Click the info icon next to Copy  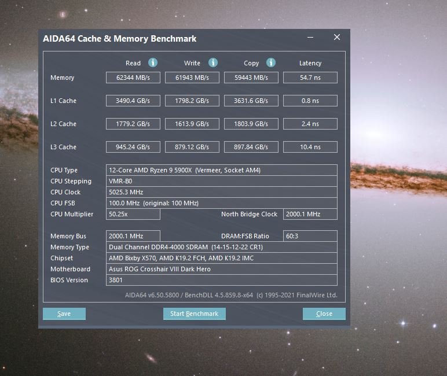pyautogui.click(x=271, y=62)
